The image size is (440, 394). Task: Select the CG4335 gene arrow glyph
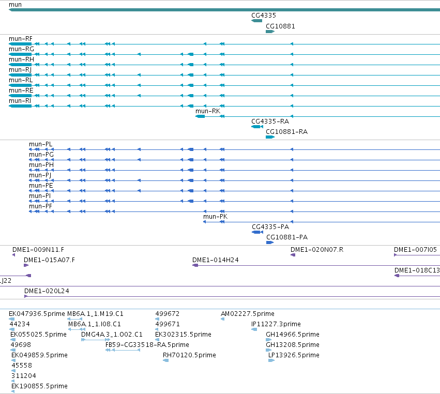click(x=256, y=21)
